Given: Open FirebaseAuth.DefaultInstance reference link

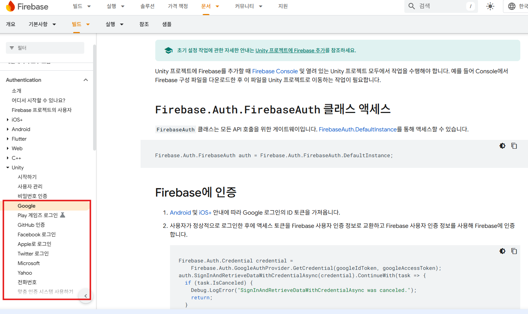Looking at the screenshot, I should (x=358, y=129).
